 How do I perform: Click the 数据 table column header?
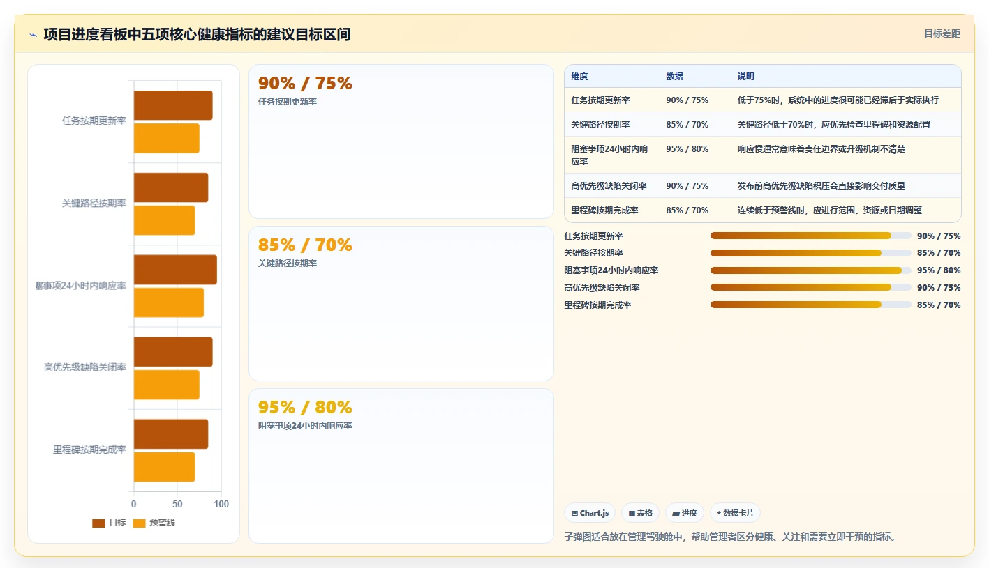674,77
